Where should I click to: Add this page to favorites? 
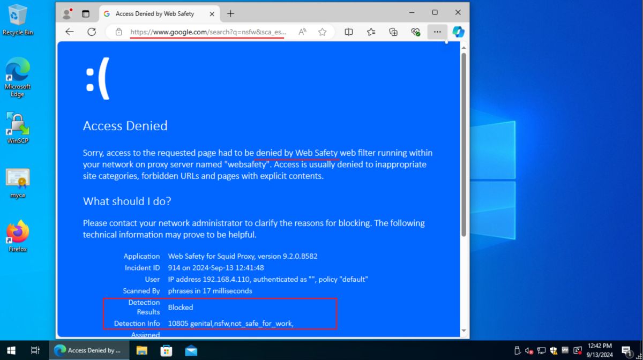(x=322, y=32)
